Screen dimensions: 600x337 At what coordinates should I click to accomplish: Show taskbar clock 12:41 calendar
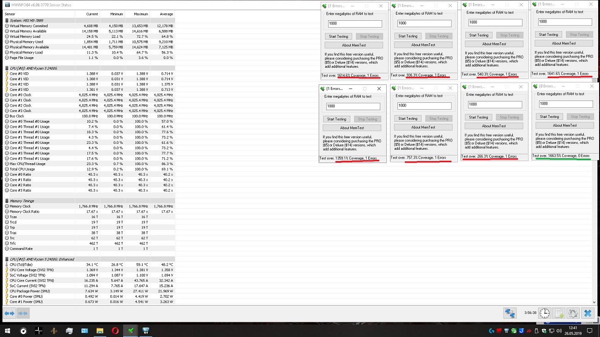(572, 331)
